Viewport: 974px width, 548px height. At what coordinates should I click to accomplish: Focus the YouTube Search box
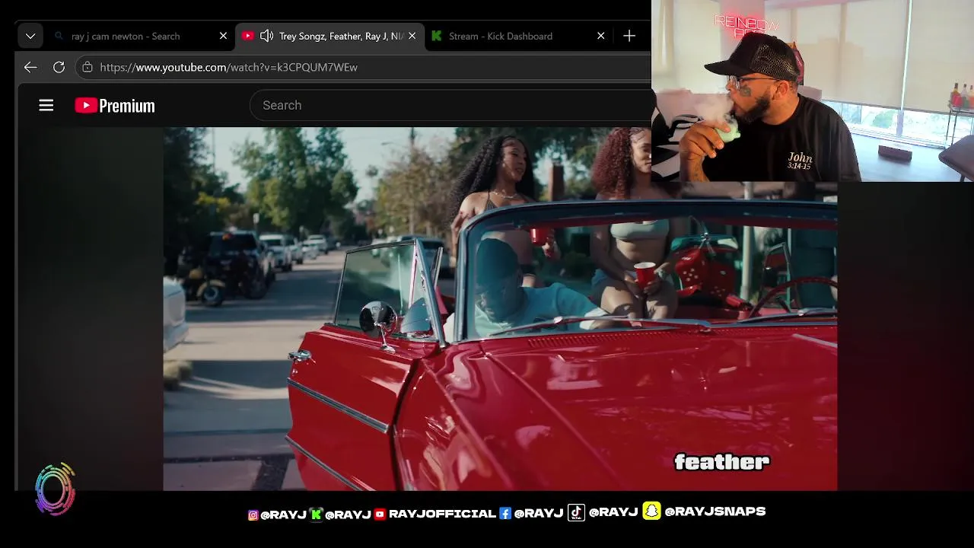(x=450, y=105)
